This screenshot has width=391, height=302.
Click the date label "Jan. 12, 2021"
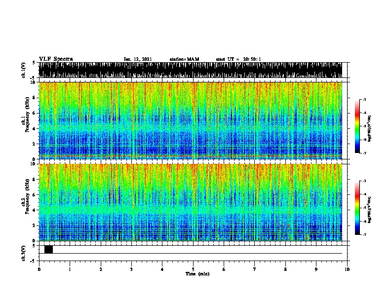(138, 59)
